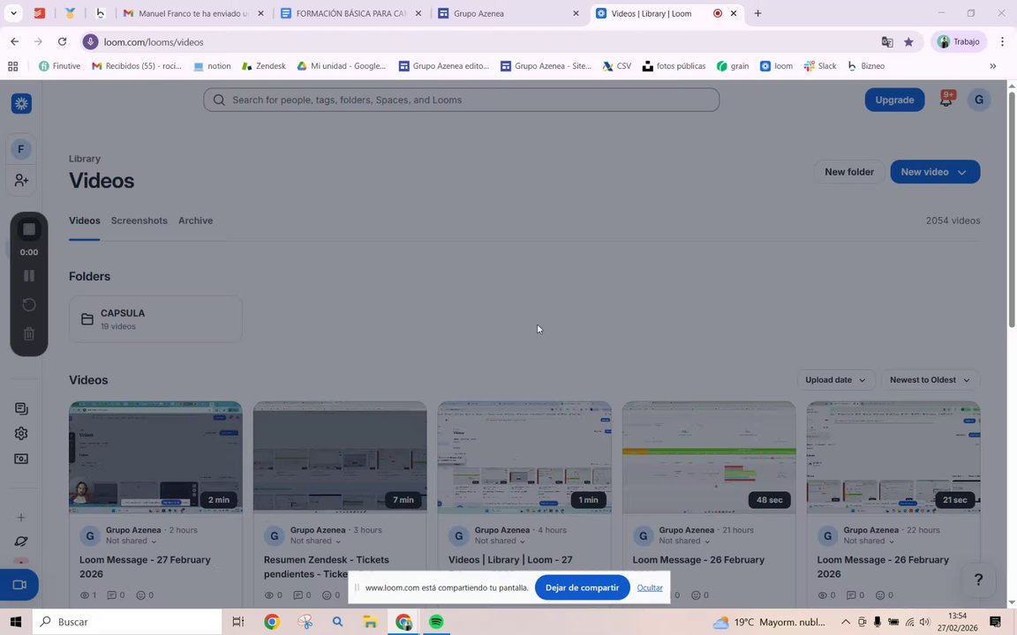Open the Zendesk bookmark
The width and height of the screenshot is (1017, 635).
coord(263,66)
